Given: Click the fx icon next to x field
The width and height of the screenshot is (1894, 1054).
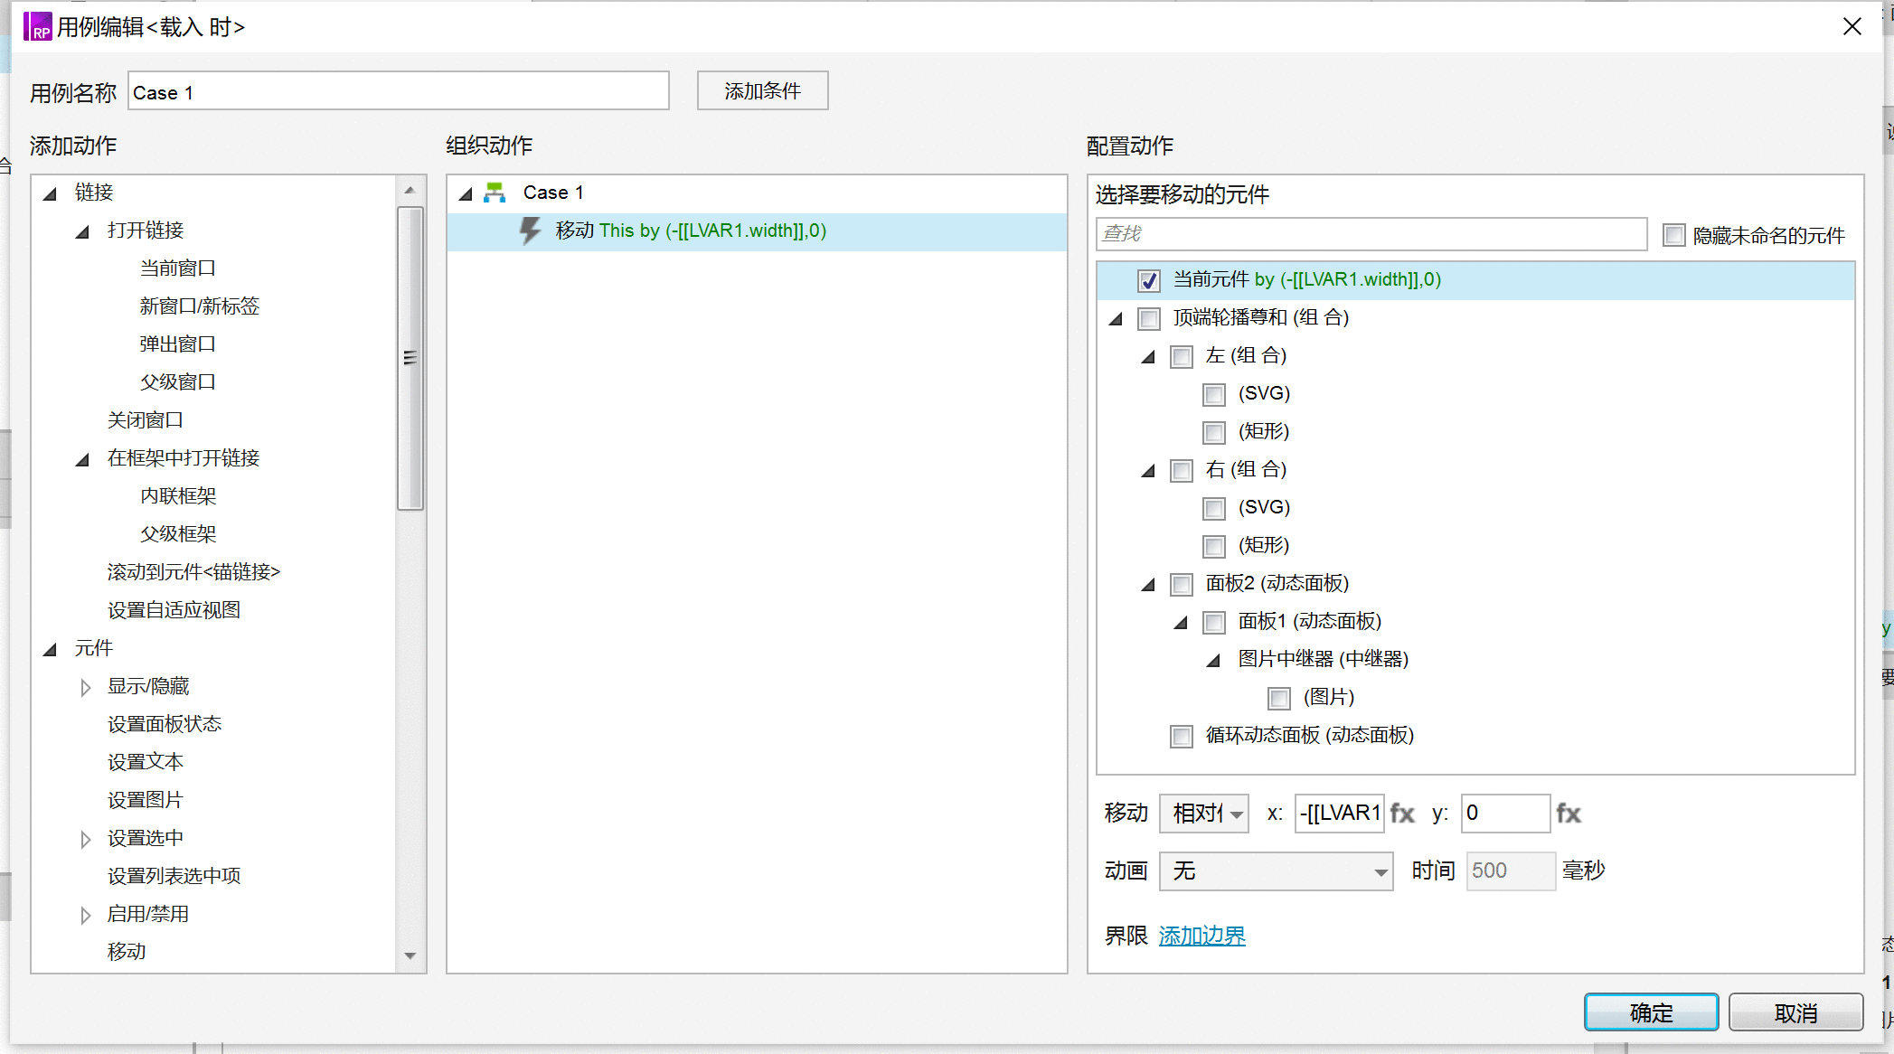Looking at the screenshot, I should pyautogui.click(x=1402, y=814).
